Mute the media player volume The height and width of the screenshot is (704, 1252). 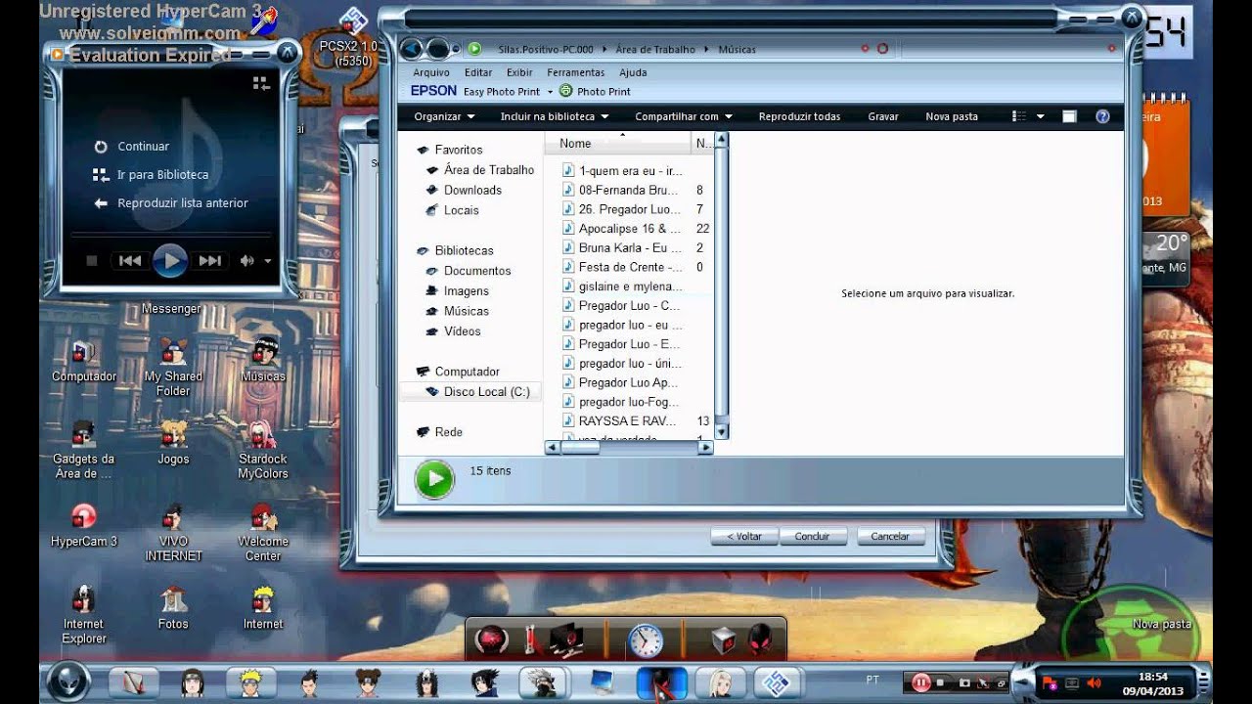pyautogui.click(x=247, y=261)
